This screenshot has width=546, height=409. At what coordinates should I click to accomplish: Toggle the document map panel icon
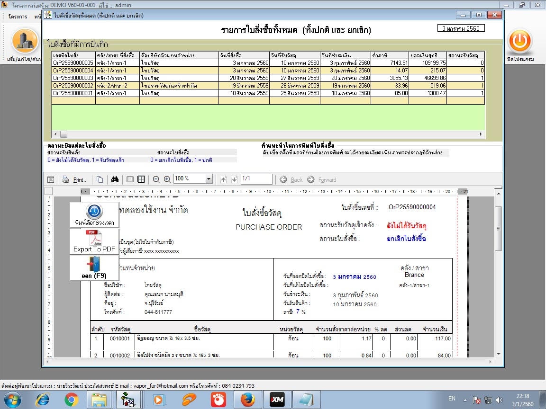[x=51, y=179]
